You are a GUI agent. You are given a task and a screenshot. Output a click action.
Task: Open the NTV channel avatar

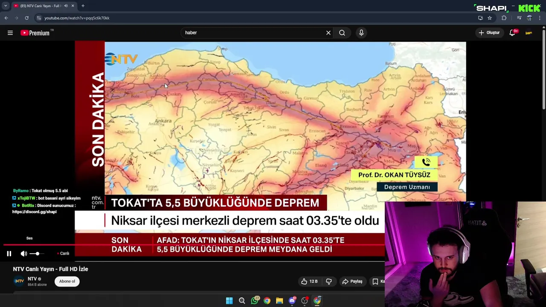[x=19, y=281]
